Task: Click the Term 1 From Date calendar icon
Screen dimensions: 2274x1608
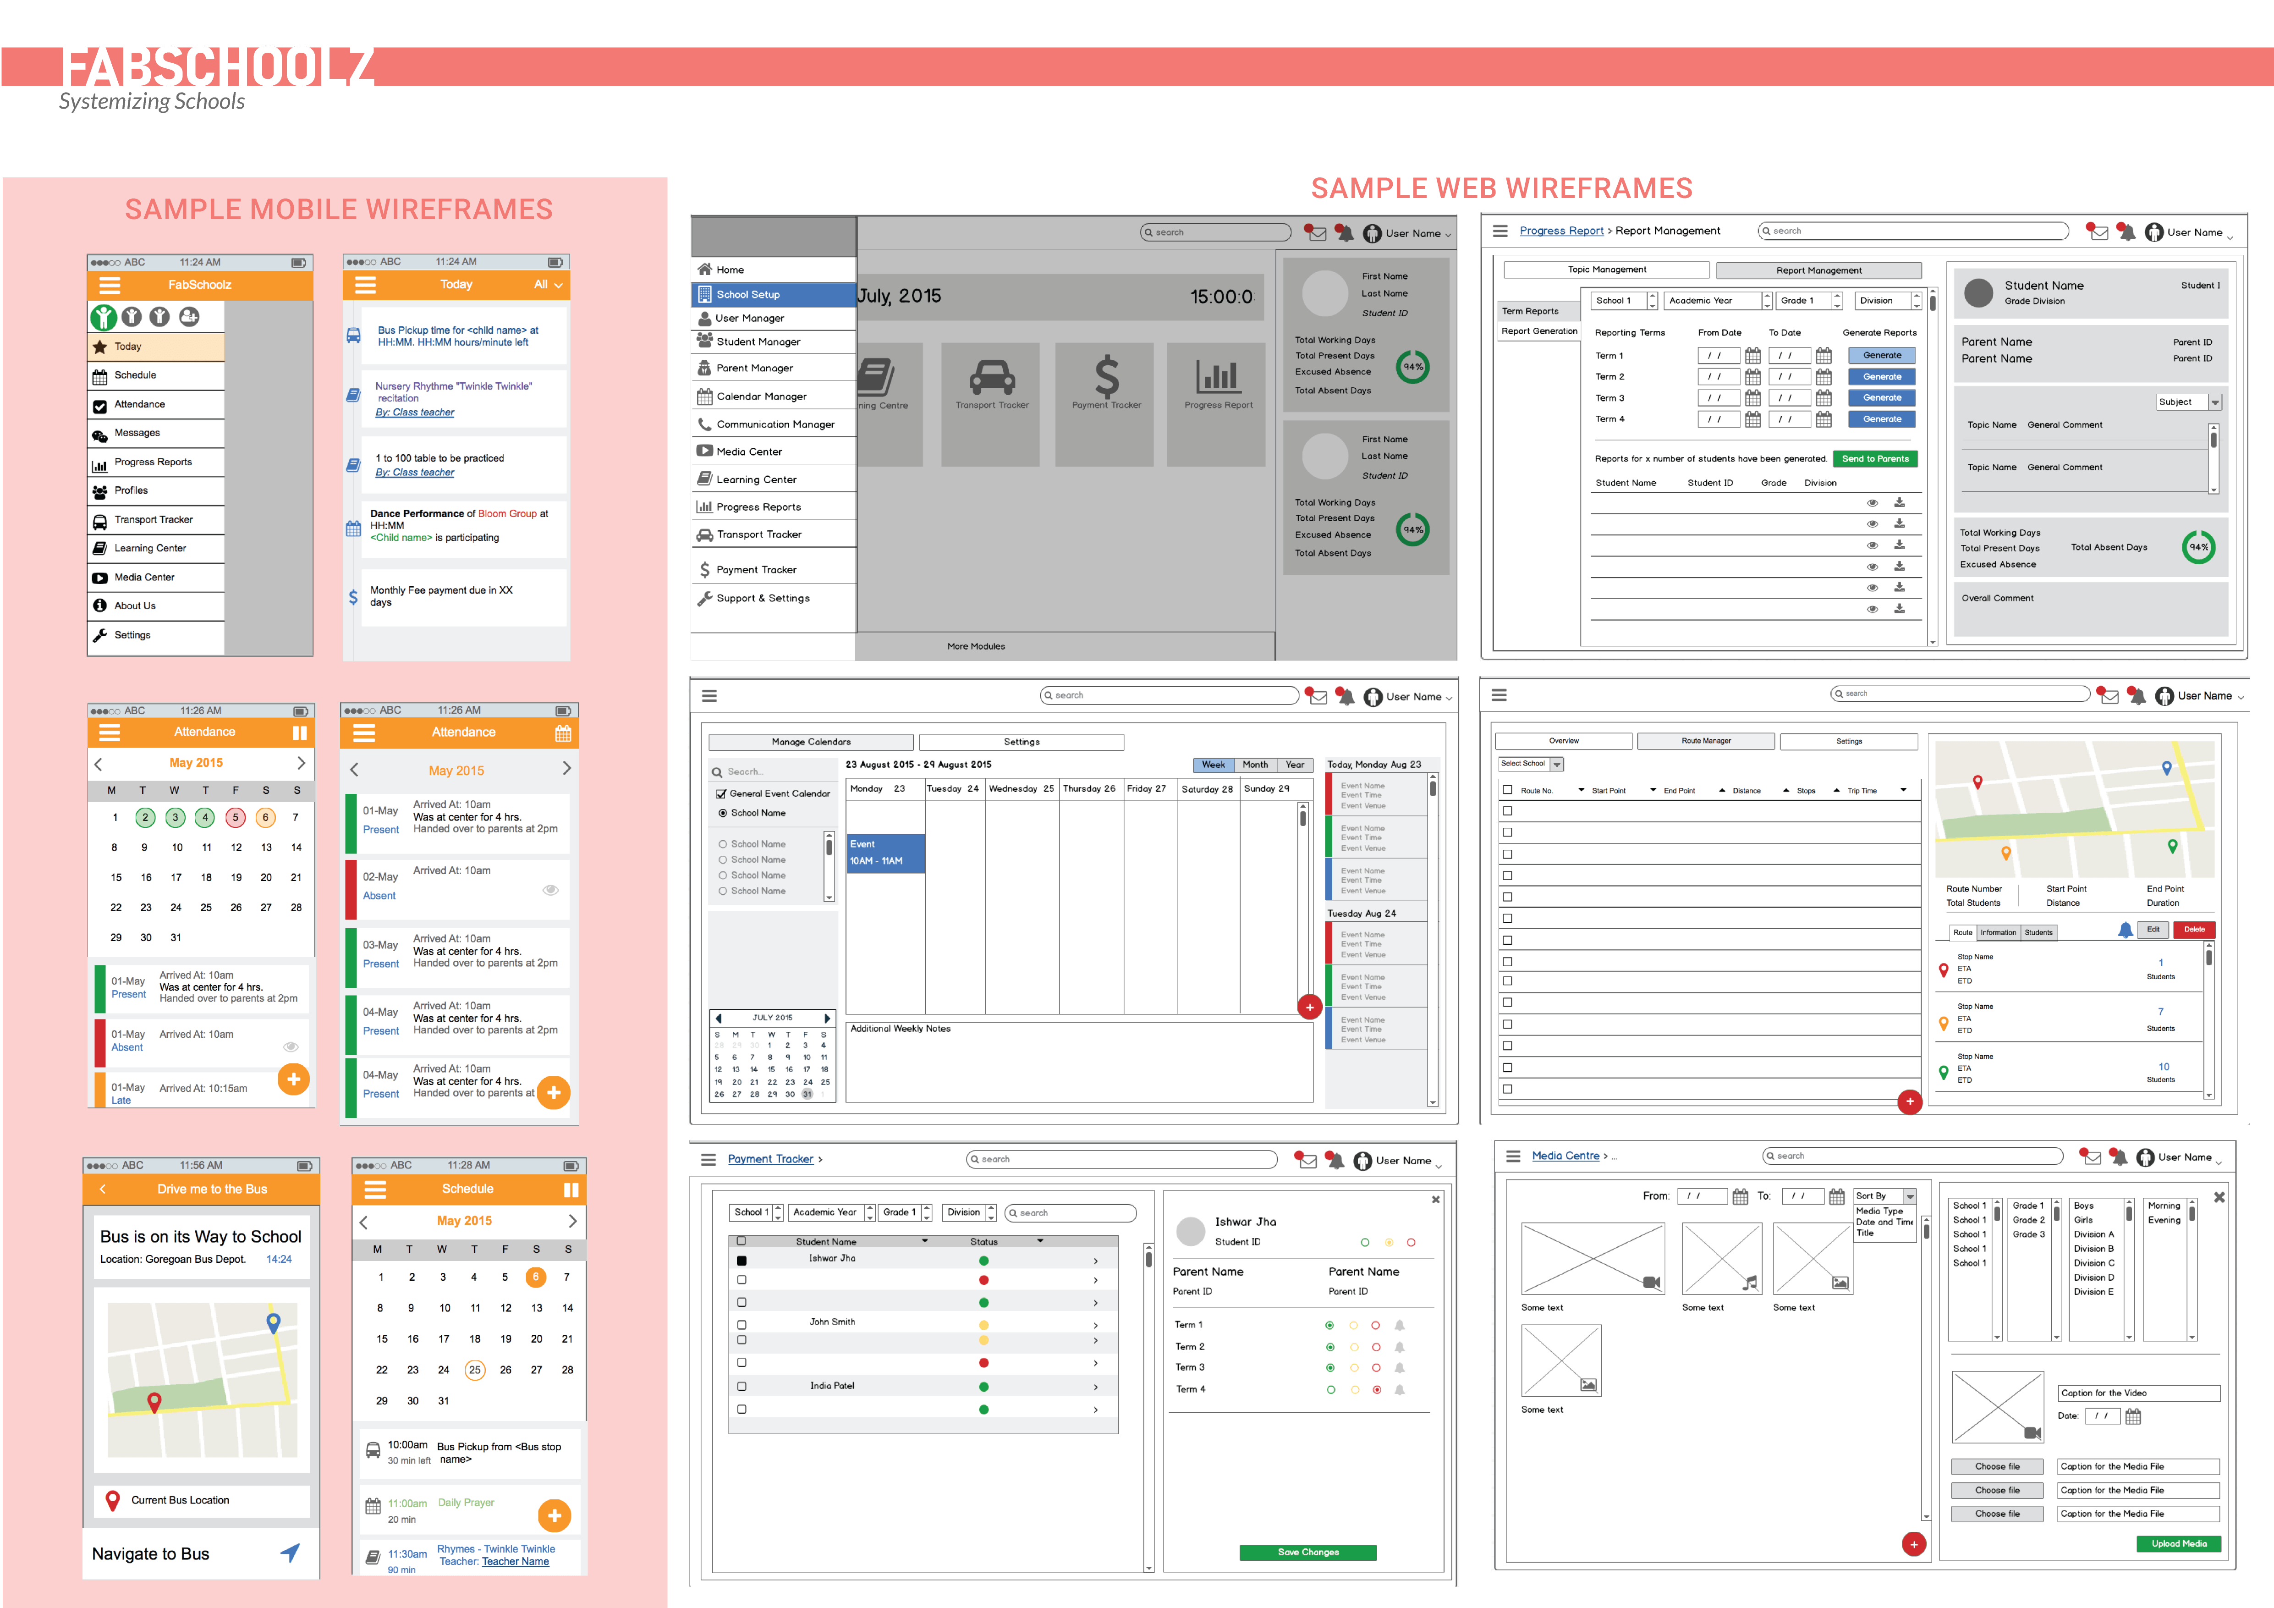Action: pyautogui.click(x=1752, y=356)
